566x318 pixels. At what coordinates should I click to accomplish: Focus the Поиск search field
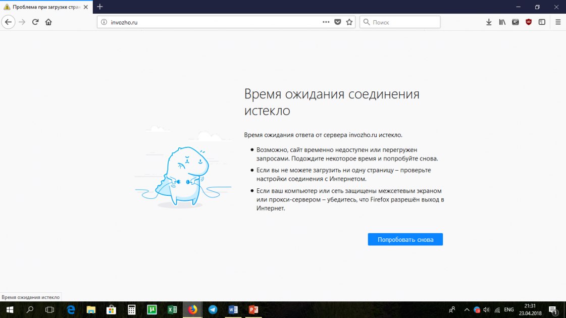tap(400, 22)
